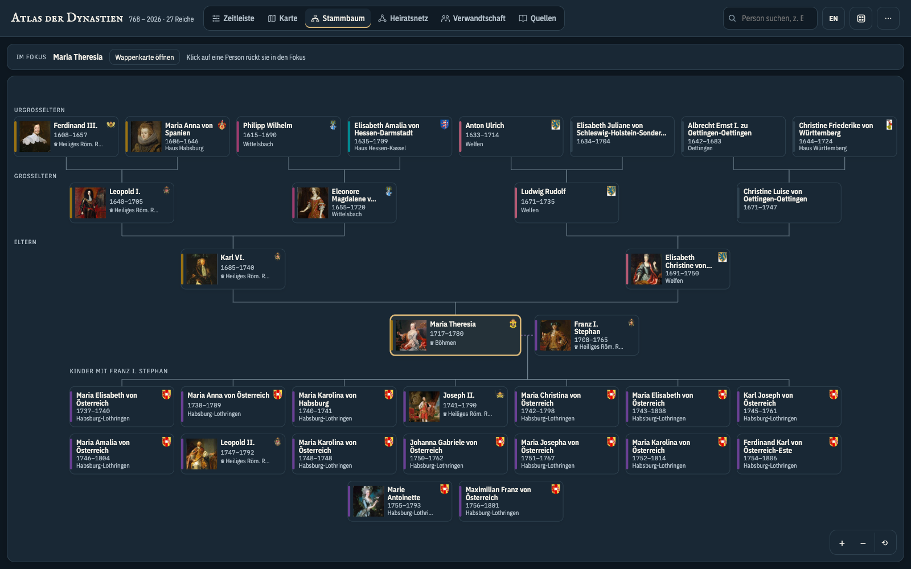Select Ferdinand Karl von Österreich-Este card
911x569 pixels.
tap(789, 454)
